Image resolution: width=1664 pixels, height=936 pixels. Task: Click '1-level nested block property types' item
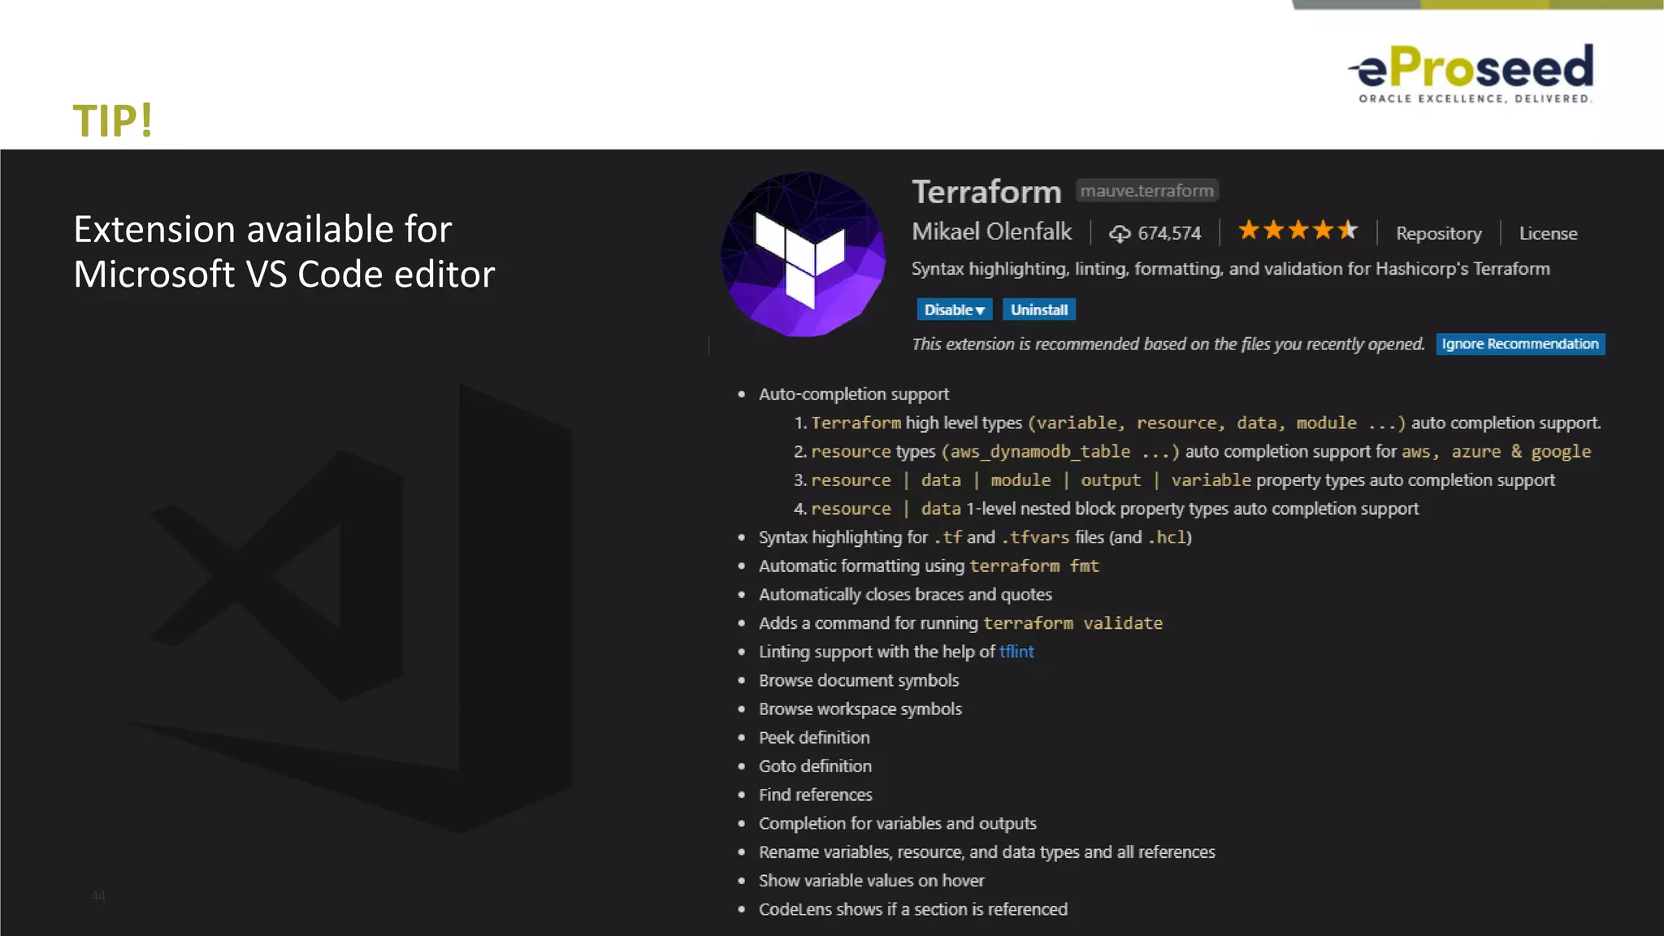(x=1106, y=509)
